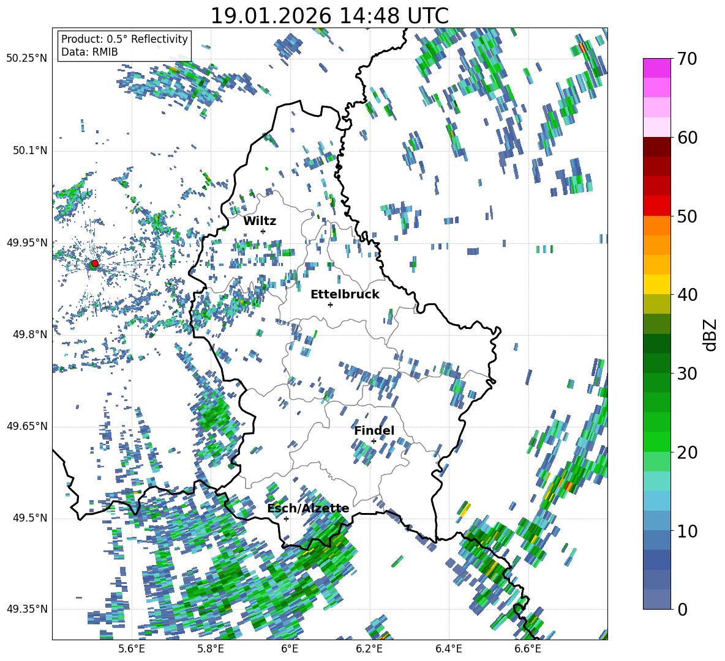Viewport: 725px width, 661px height.
Task: Click the colorbar tick label 30
Action: pos(687,374)
